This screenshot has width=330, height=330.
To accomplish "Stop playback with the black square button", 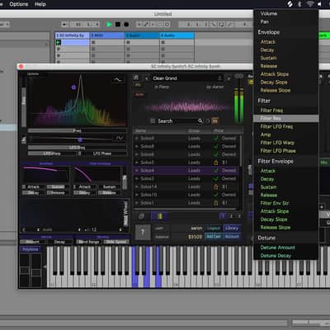I will pos(118,25).
